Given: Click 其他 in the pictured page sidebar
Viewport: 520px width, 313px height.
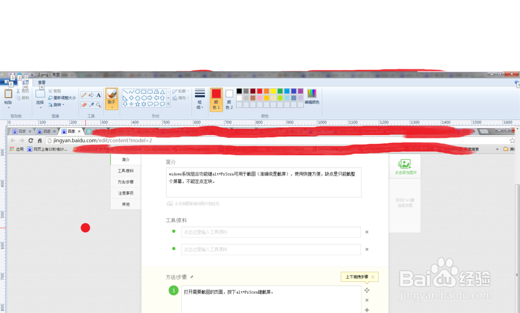Looking at the screenshot, I should click(x=126, y=204).
